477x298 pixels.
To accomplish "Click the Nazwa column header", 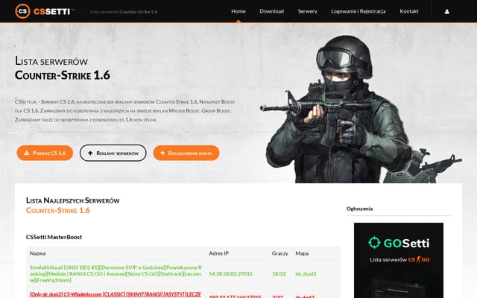I will click(x=37, y=253).
